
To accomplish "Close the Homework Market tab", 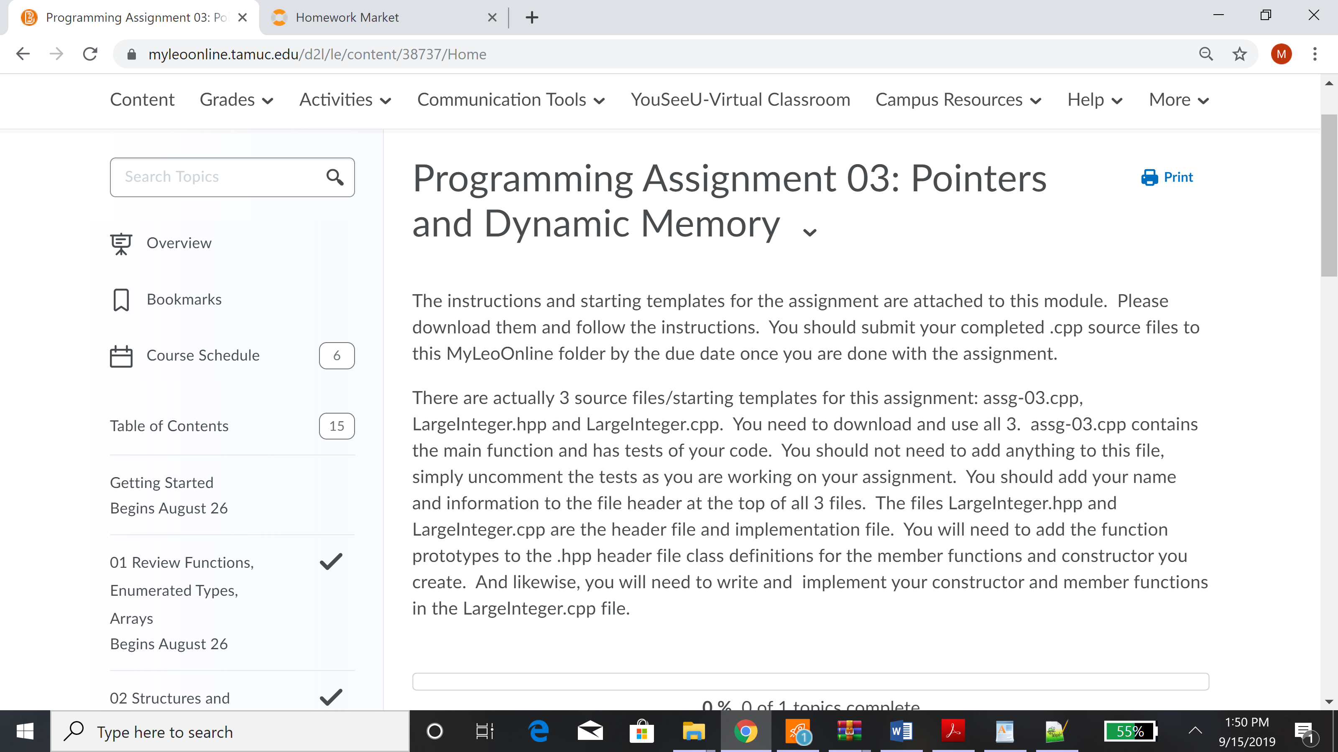I will click(493, 18).
